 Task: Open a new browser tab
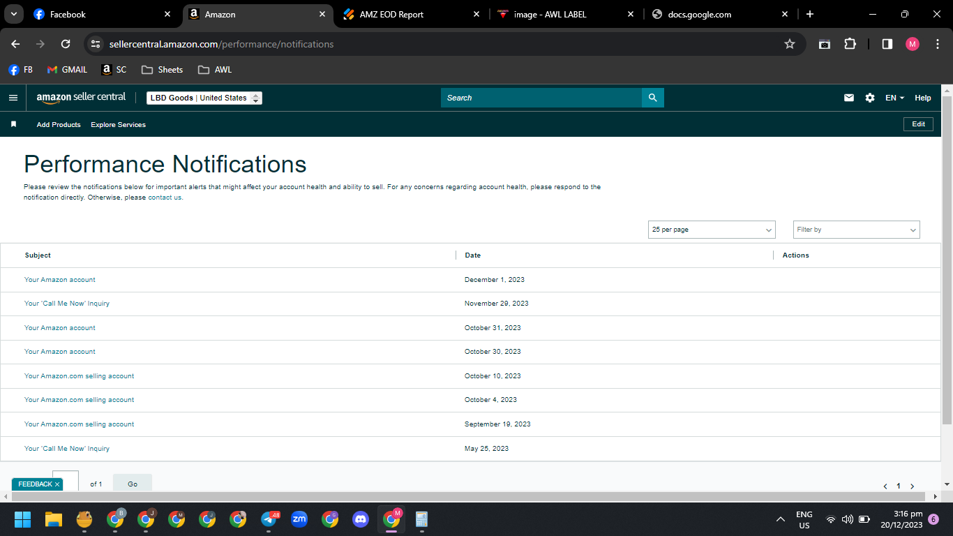coord(809,14)
